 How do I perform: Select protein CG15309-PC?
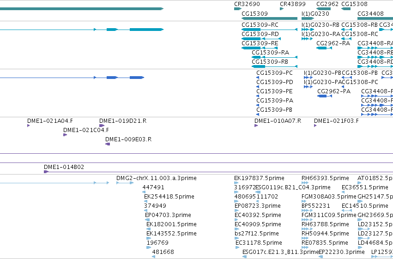click(x=258, y=78)
